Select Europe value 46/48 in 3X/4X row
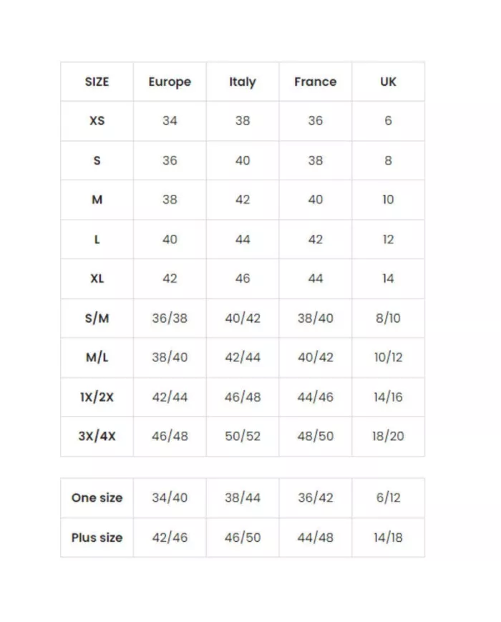Screen dimensions: 501x622 coord(170,436)
